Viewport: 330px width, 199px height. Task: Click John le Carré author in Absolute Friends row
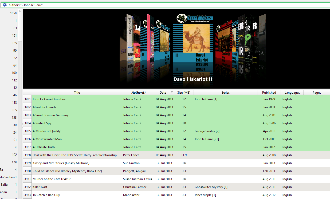click(132, 107)
